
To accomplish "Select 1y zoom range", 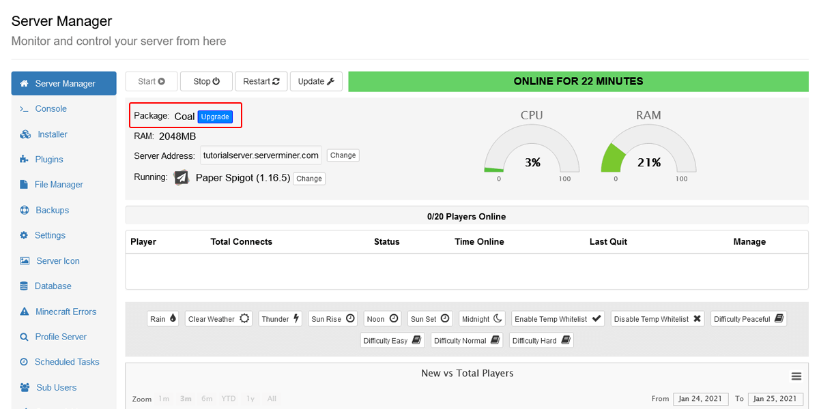I will 250,399.
